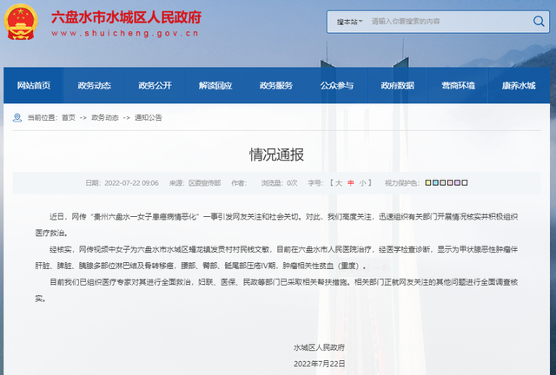Select the purple eye-protection color swatch
This screenshot has width=556, height=375.
click(x=458, y=183)
